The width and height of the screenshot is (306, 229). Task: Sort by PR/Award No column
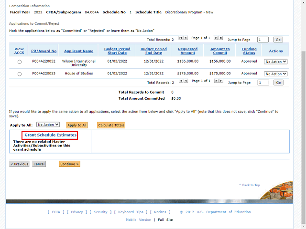tap(44, 51)
